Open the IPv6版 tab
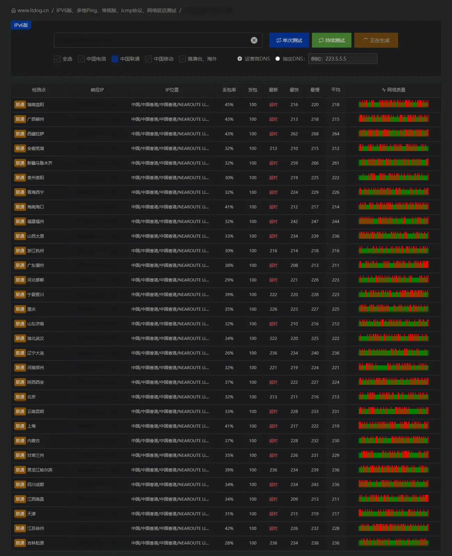Image resolution: width=452 pixels, height=556 pixels. tap(21, 25)
